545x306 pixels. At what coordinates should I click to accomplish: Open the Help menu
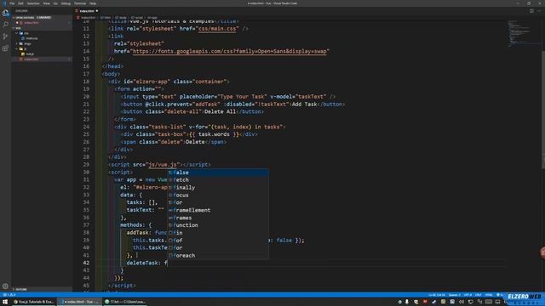coord(93,3)
